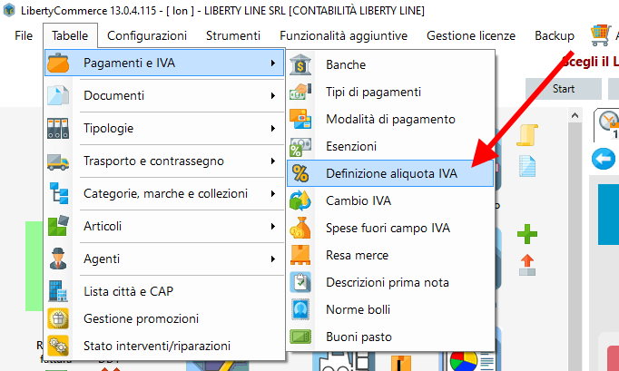The width and height of the screenshot is (619, 371).
Task: Open the File menu
Action: click(x=24, y=35)
